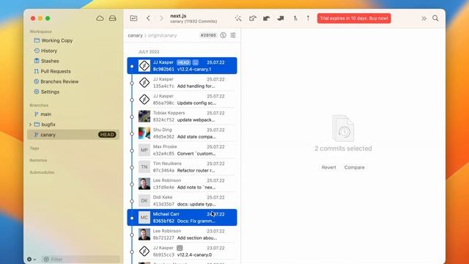Viewport: 469px width, 264px height.
Task: Go back with the left chevron
Action: [x=148, y=18]
